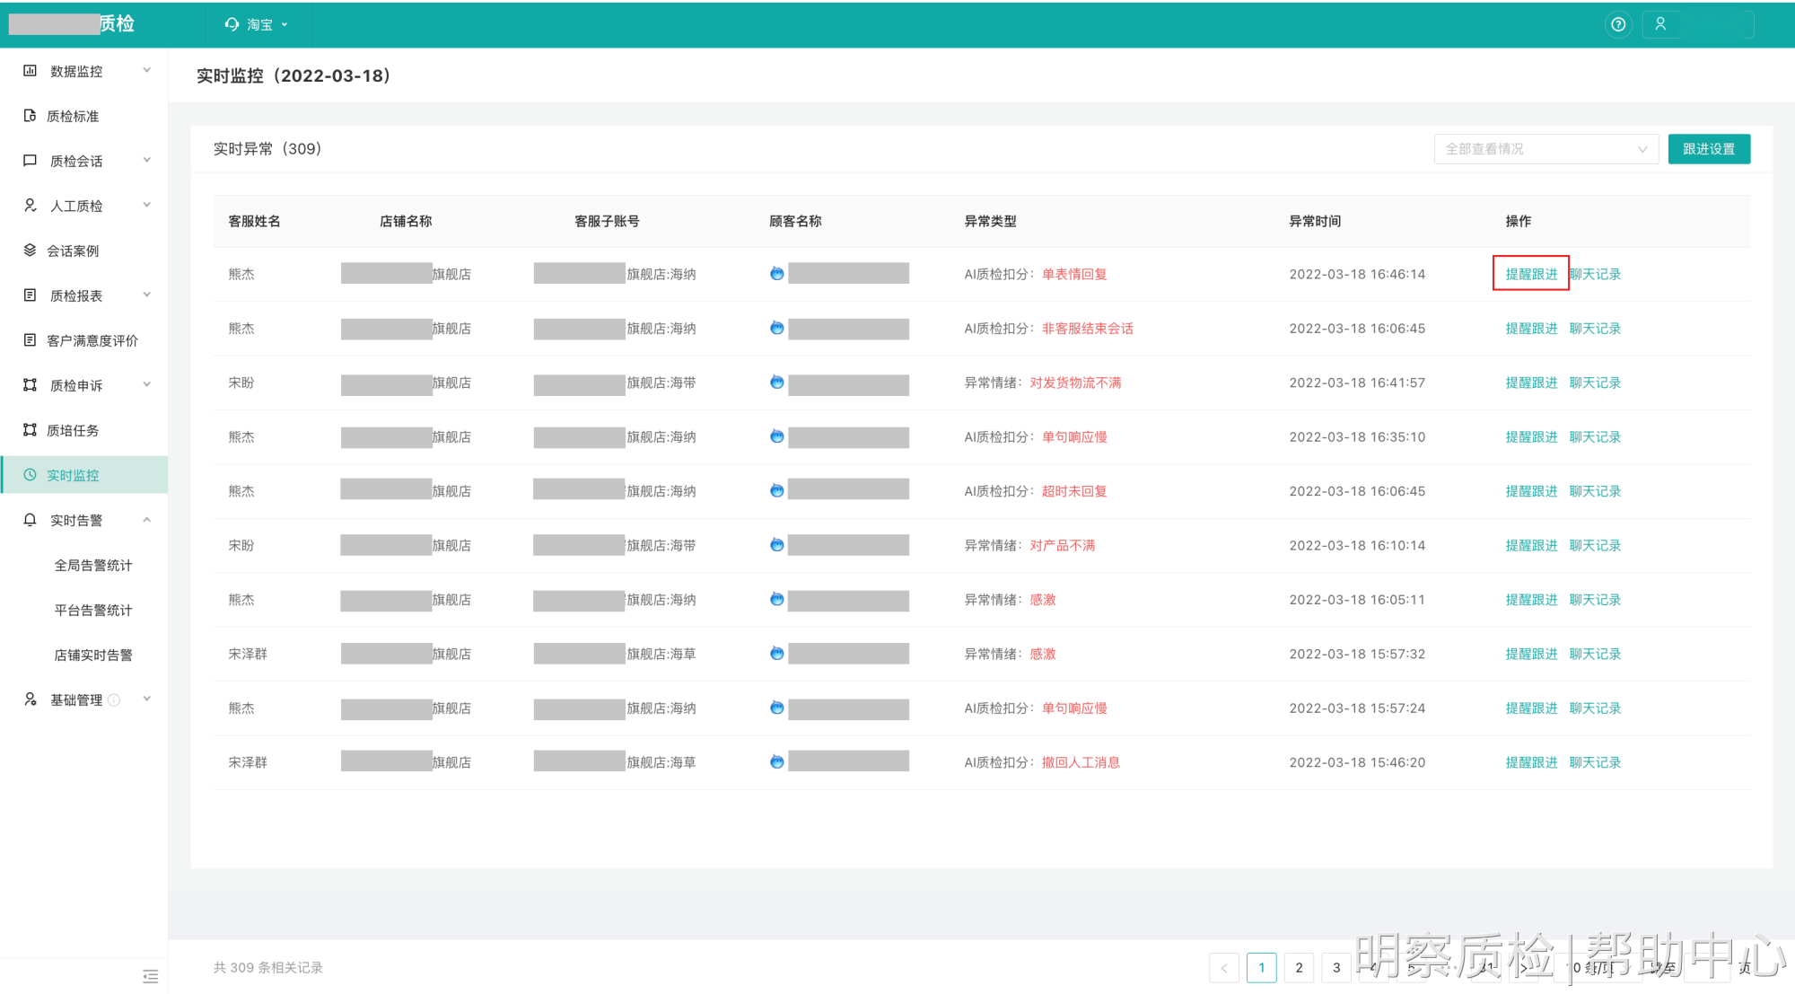Click the help question mark icon
Viewport: 1795px width, 994px height.
[1617, 24]
